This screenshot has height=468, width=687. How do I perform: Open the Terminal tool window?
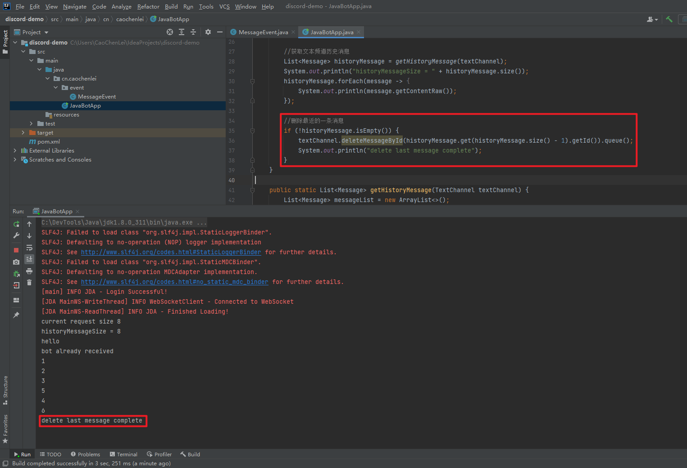click(123, 454)
